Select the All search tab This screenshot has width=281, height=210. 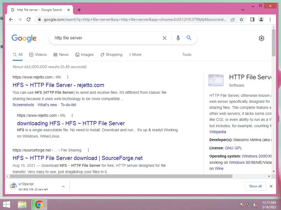[18, 55]
